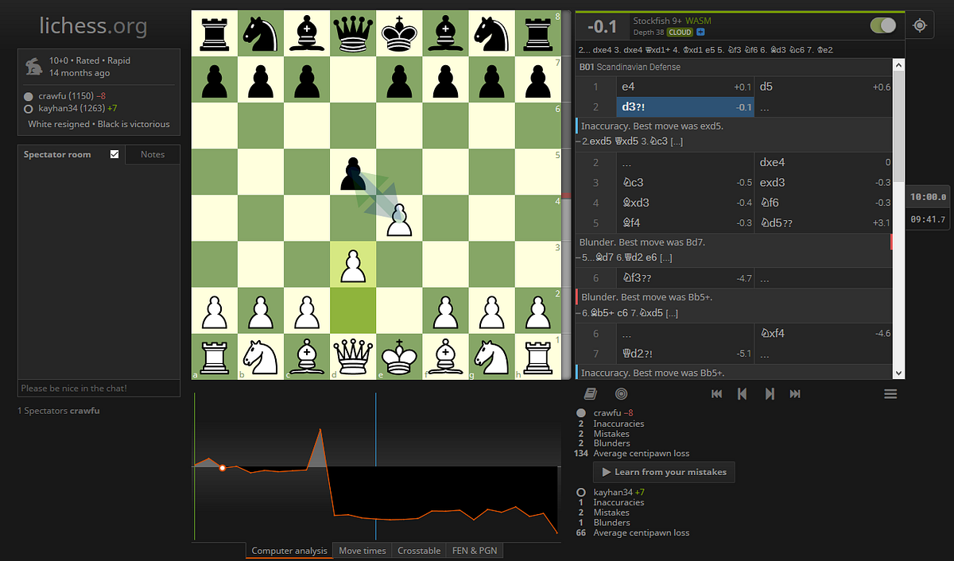The height and width of the screenshot is (561, 954).
Task: Select the white bishop on f1
Action: click(x=445, y=358)
